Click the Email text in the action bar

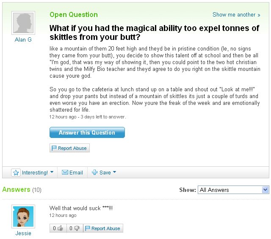76,173
